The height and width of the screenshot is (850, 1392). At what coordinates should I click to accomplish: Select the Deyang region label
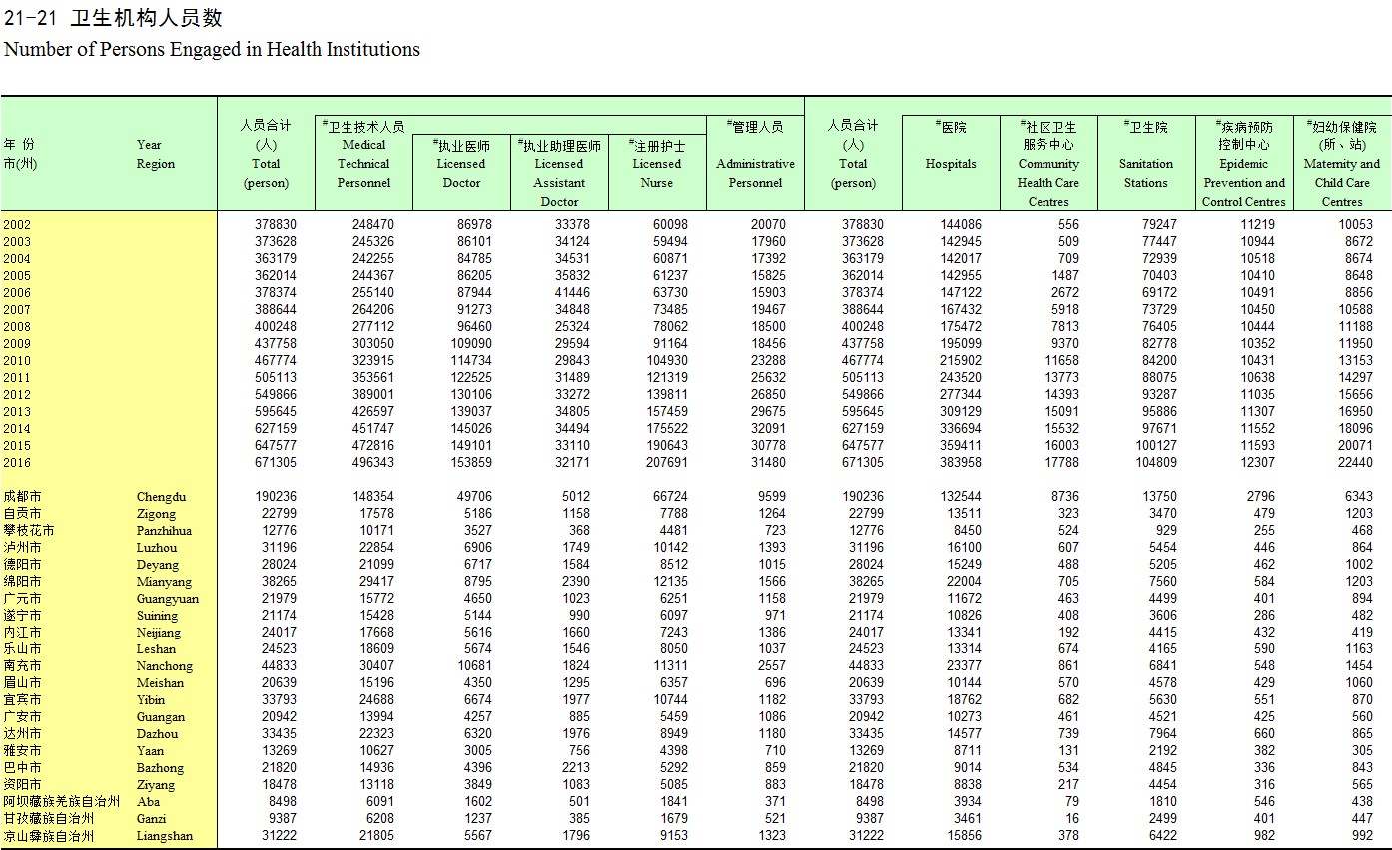coord(158,565)
